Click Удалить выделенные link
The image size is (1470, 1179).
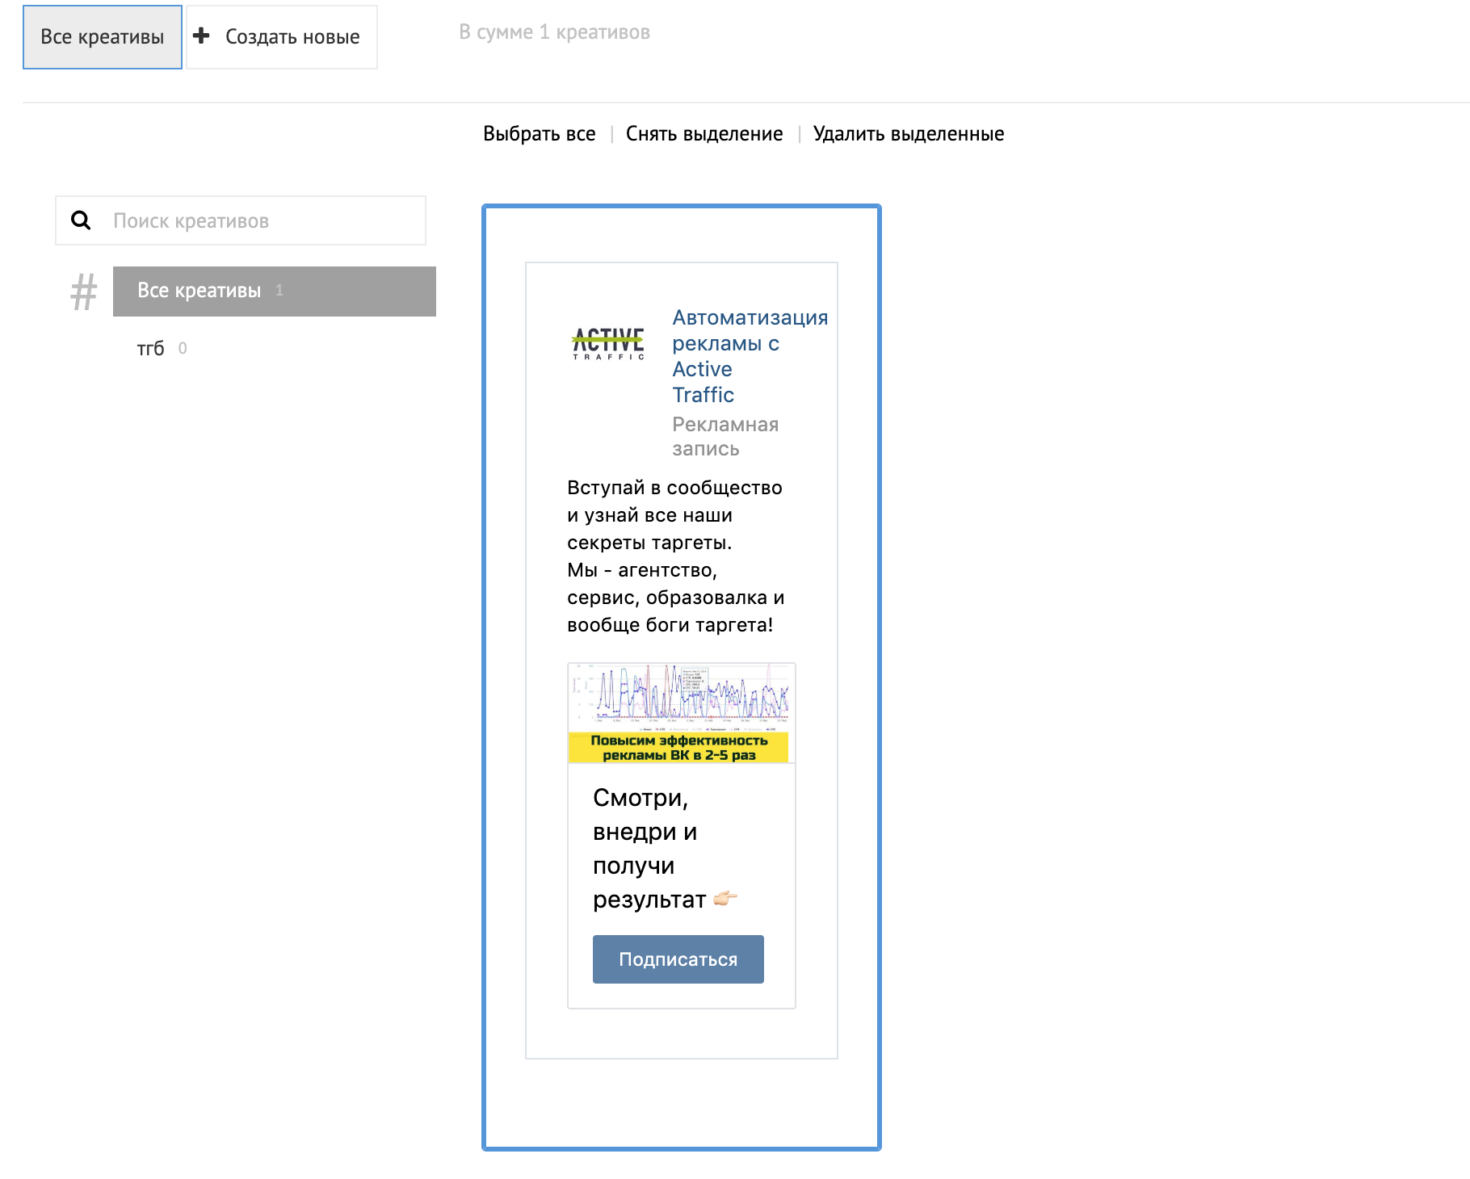(908, 134)
